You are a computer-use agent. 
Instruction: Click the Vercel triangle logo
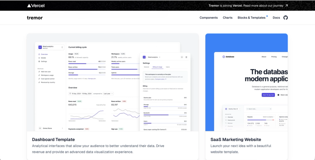[x=29, y=6]
